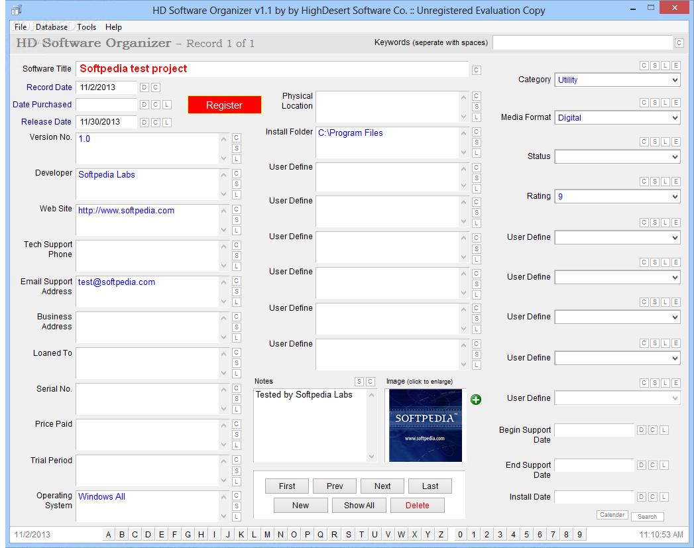Go to the First record
Viewport: 694px width, 548px height.
click(x=287, y=486)
